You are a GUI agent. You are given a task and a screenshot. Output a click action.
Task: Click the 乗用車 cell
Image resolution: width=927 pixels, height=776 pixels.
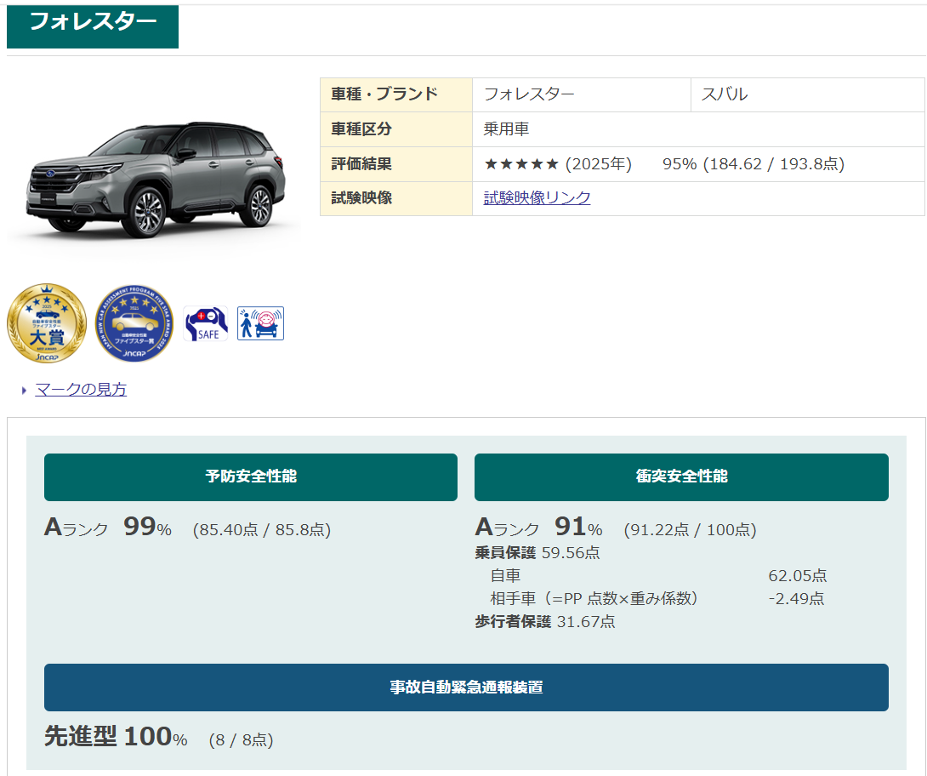tap(698, 129)
